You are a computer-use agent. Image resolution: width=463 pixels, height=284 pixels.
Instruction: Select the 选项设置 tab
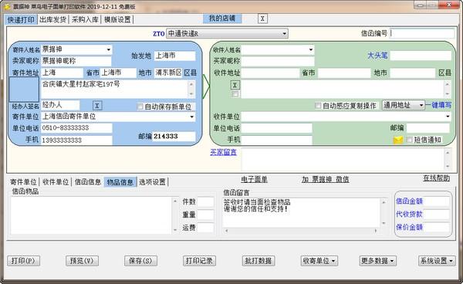pos(152,182)
